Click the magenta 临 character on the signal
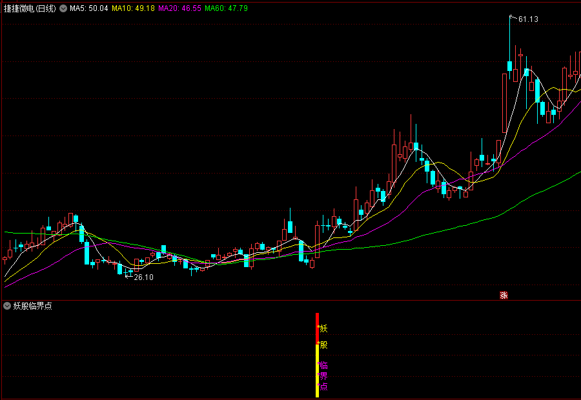The height and width of the screenshot is (400, 581). pos(323,366)
